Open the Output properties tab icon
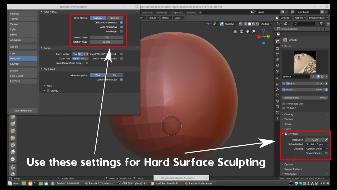The height and width of the screenshot is (190, 337). point(277,54)
